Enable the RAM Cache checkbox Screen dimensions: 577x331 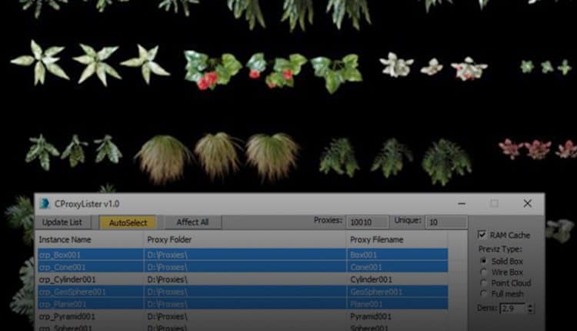(482, 235)
